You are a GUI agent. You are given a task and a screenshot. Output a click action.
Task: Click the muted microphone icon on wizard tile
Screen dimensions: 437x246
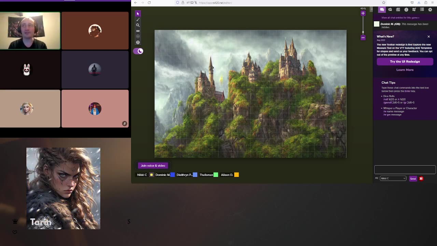pos(125,124)
